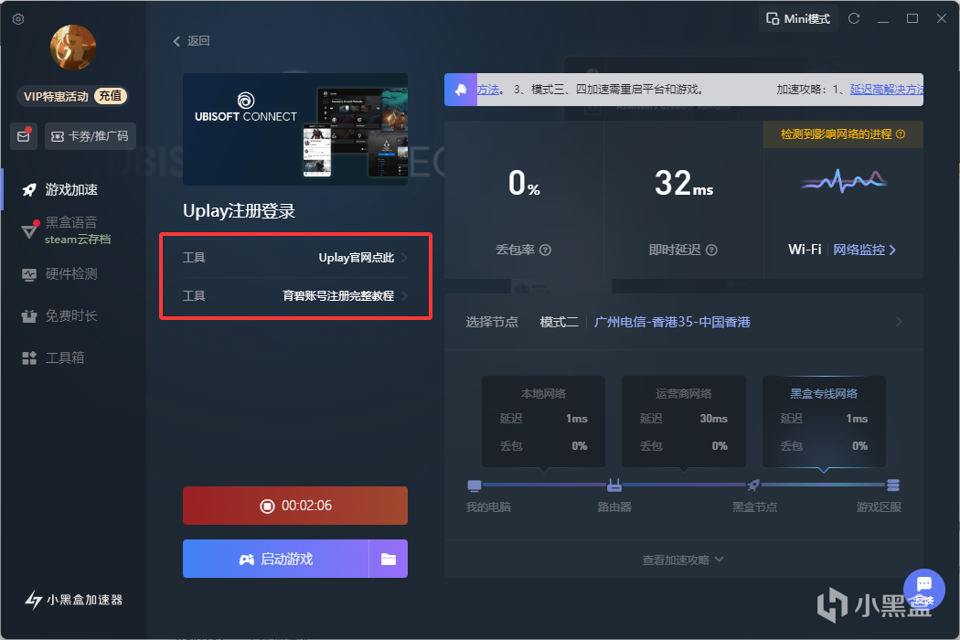Click the user avatar picture
The width and height of the screenshot is (960, 640).
coord(73,48)
